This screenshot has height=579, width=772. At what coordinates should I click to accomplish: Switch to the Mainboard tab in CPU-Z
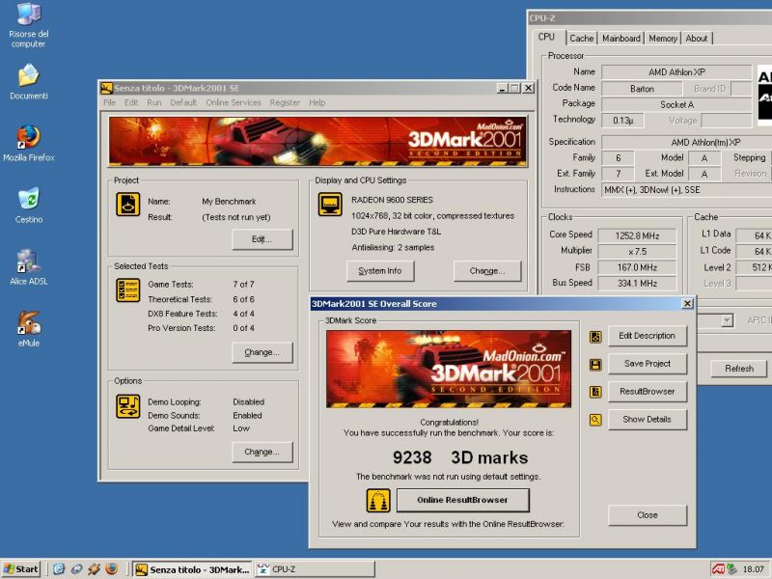click(621, 39)
